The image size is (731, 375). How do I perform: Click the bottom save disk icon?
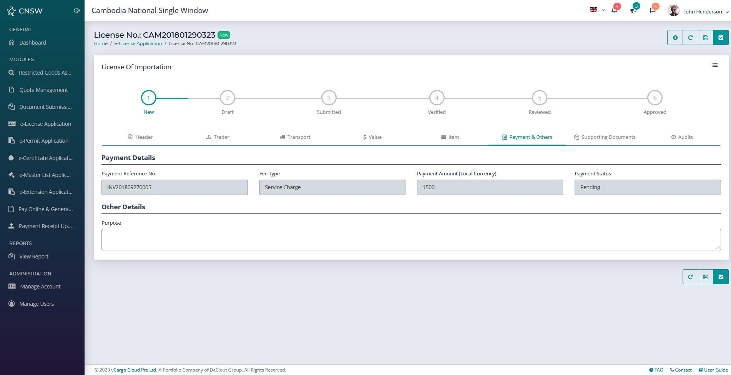pos(706,277)
